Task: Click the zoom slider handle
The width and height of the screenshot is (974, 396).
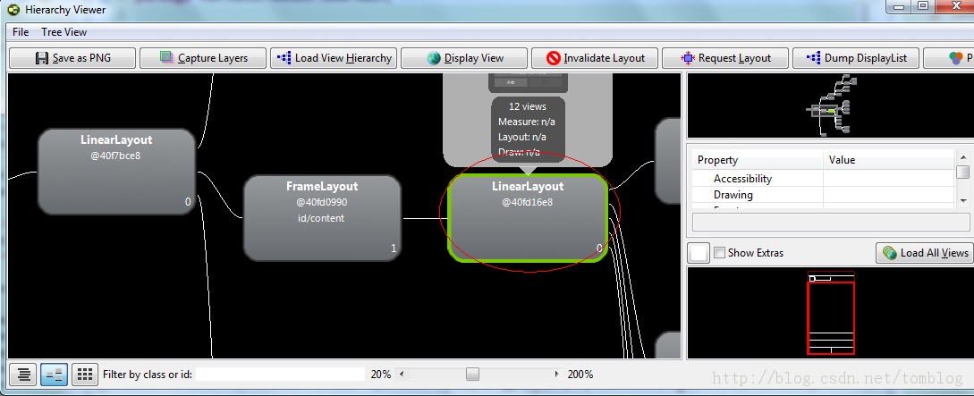Action: pyautogui.click(x=472, y=375)
